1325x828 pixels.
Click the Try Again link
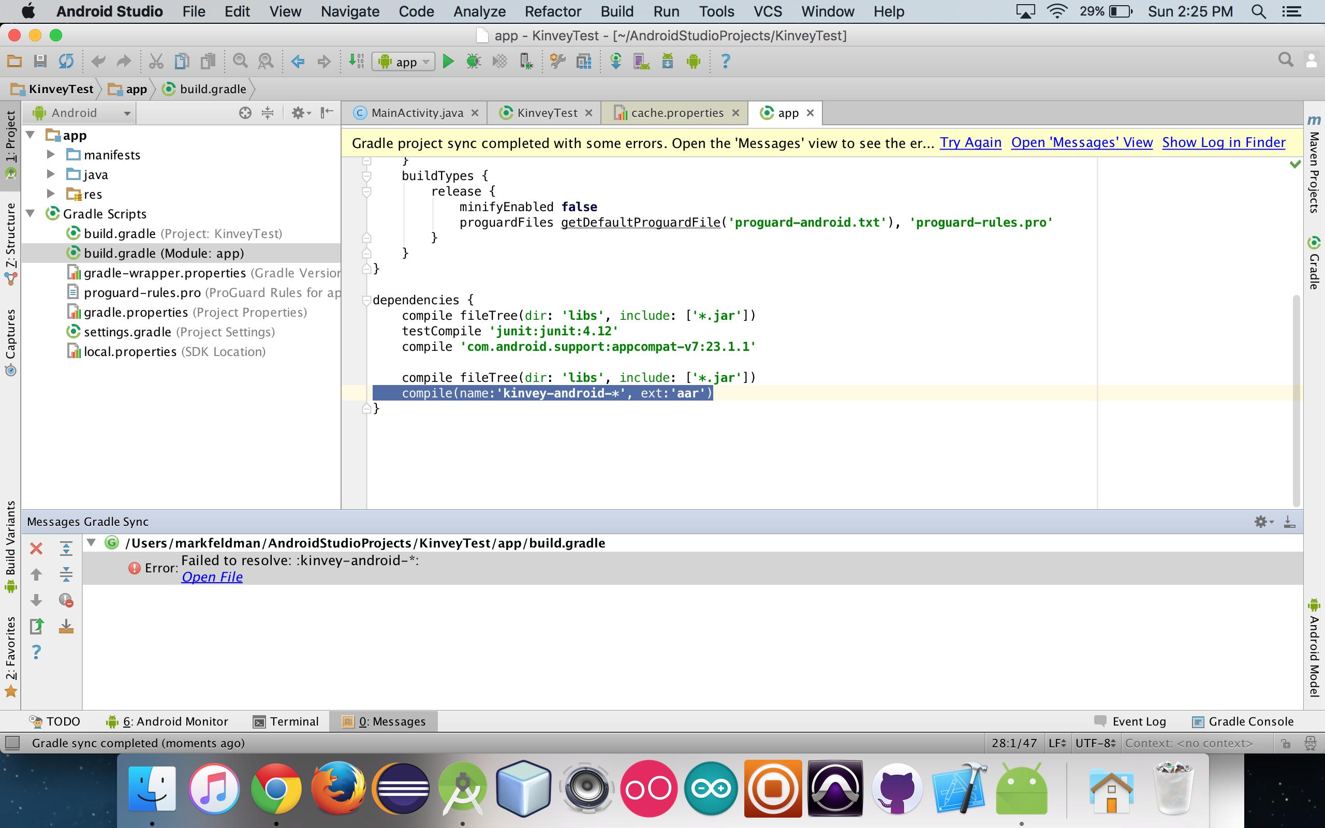[x=970, y=142]
